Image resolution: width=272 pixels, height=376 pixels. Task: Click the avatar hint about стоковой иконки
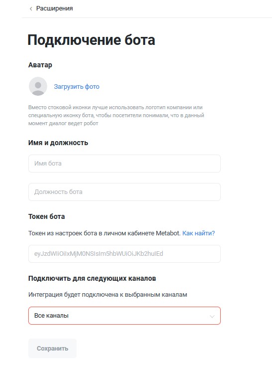point(116,115)
